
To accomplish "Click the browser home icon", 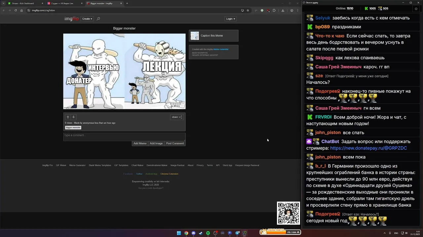I will (21, 10).
